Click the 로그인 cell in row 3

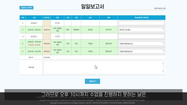pyautogui.click(x=57, y=36)
